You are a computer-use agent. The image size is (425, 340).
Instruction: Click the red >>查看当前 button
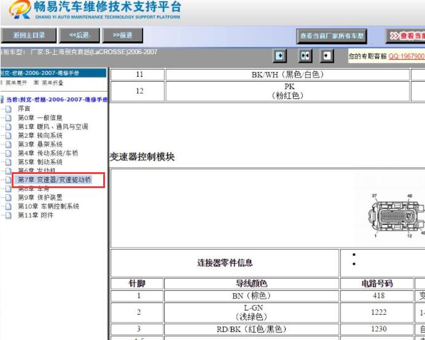(x=405, y=36)
